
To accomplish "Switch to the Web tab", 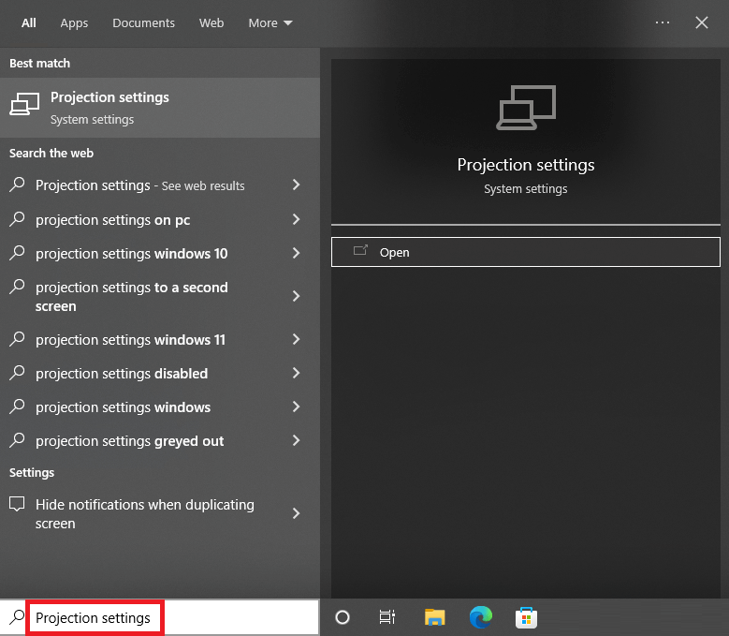I will click(211, 22).
